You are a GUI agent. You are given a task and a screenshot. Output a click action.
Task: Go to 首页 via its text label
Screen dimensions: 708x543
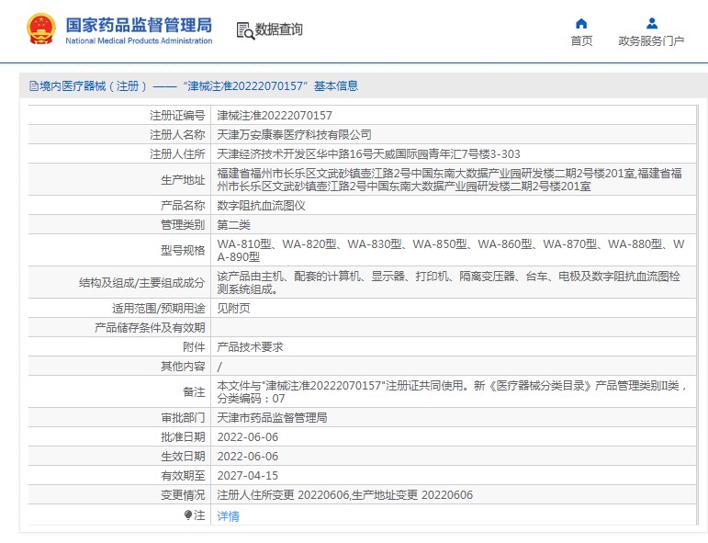coord(581,41)
